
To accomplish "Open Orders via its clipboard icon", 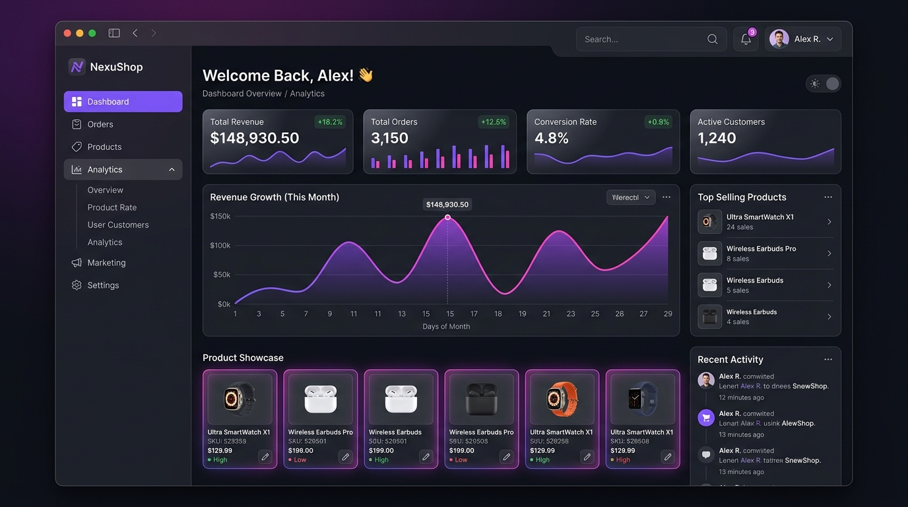I will click(x=77, y=124).
